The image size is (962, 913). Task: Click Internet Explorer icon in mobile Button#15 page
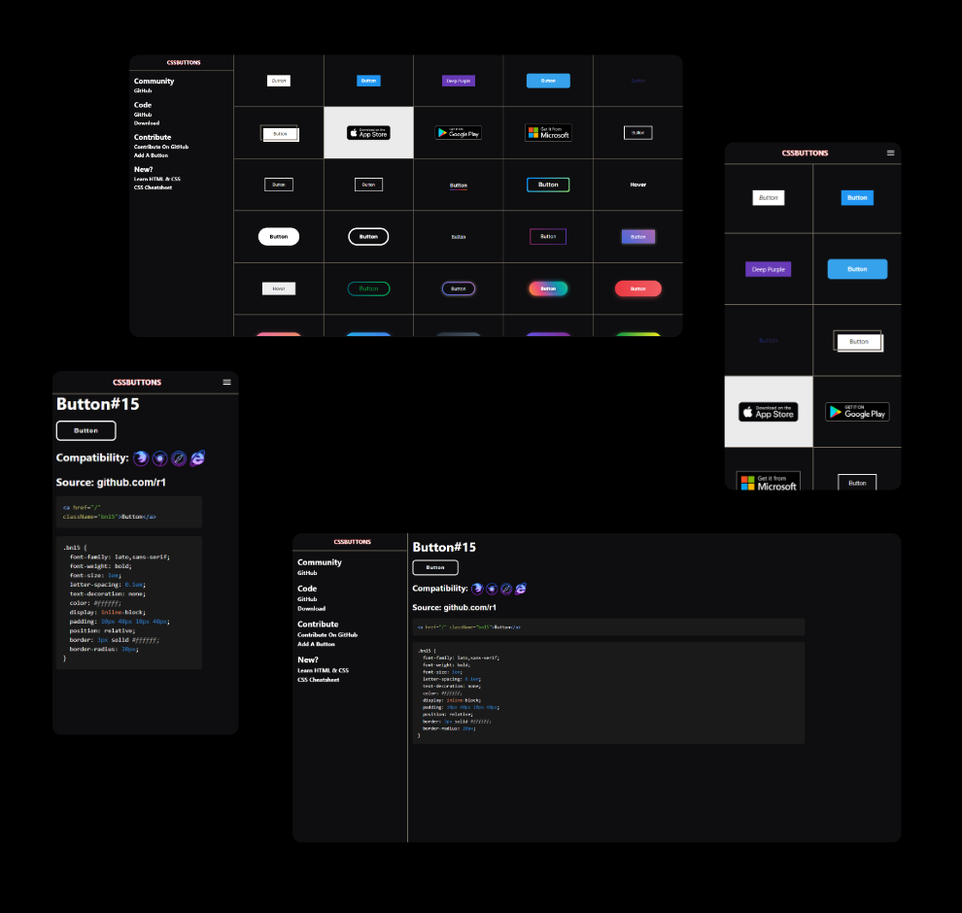coord(198,457)
